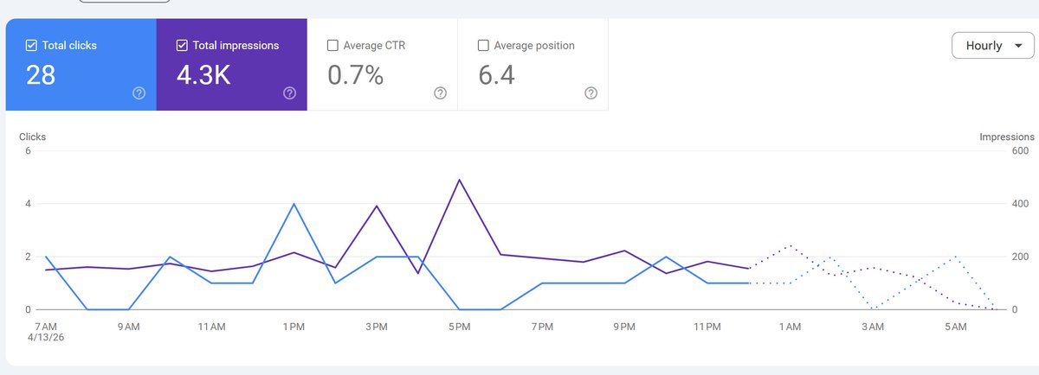Click the 6.4 average position value
The width and height of the screenshot is (1039, 375).
(x=496, y=75)
